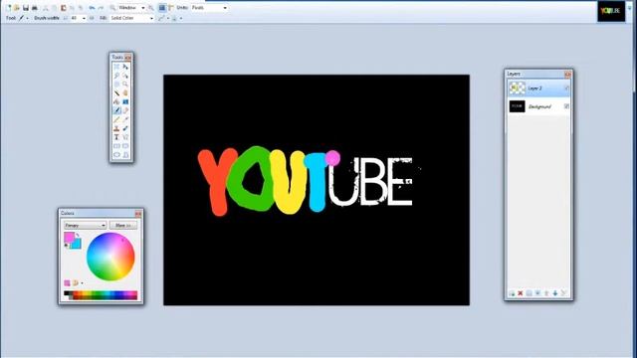Select the Ellipse shape tool

coord(116,155)
